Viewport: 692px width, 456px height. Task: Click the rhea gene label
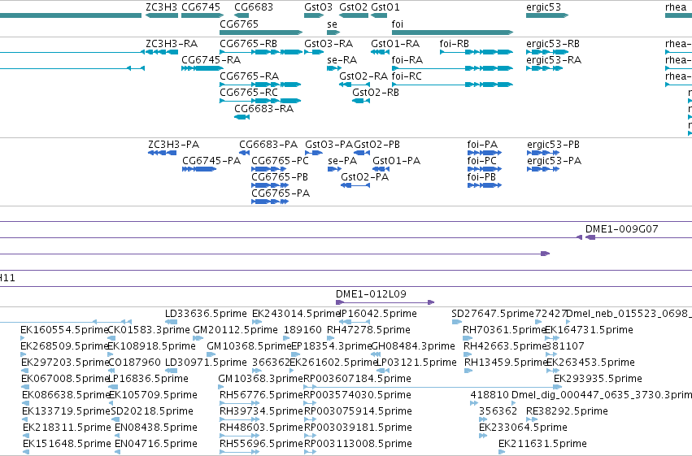(x=676, y=7)
